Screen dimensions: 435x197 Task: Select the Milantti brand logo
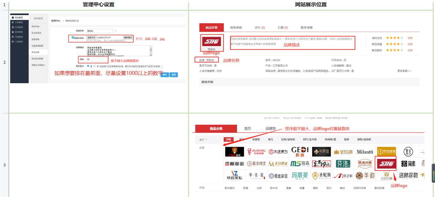[365, 152]
